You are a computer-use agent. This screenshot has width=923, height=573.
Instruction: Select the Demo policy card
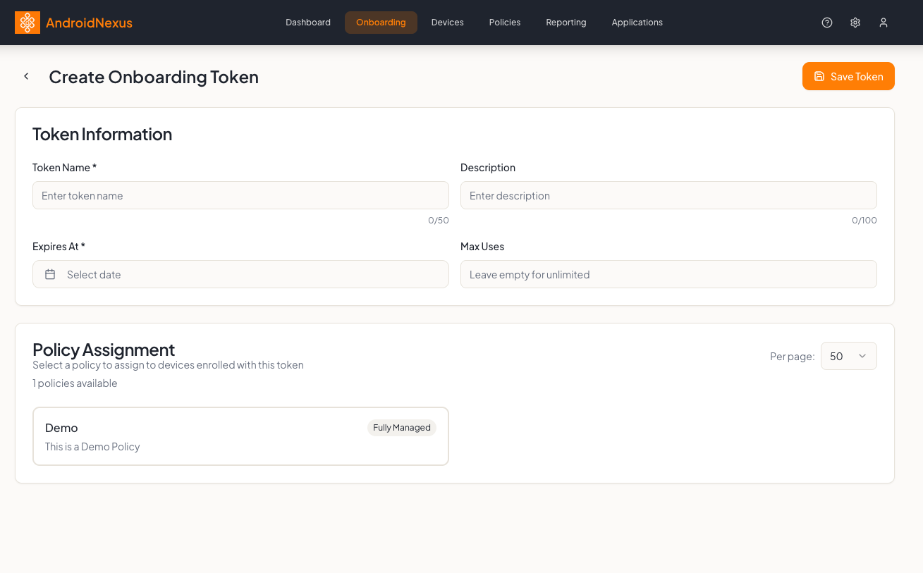click(240, 436)
